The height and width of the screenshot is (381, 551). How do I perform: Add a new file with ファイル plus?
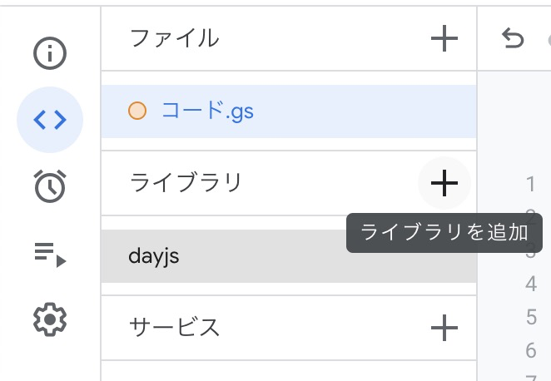pos(444,38)
